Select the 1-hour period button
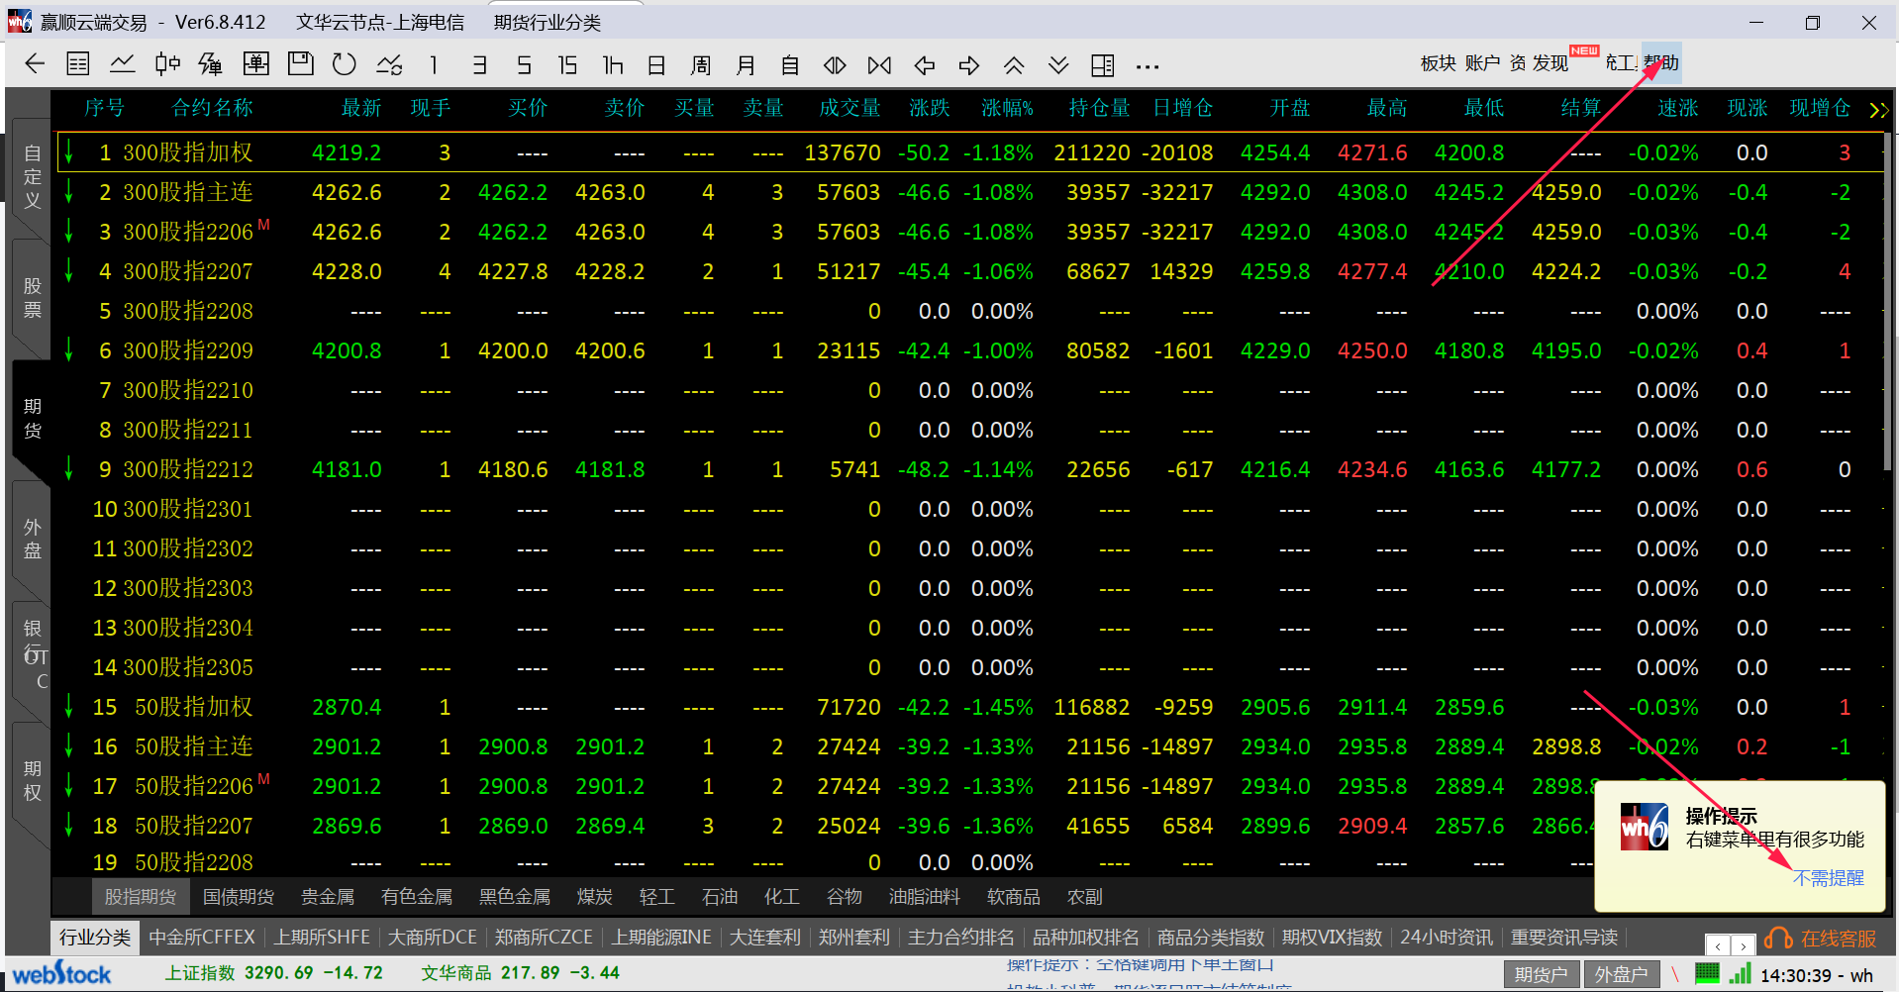This screenshot has width=1899, height=992. tap(613, 65)
